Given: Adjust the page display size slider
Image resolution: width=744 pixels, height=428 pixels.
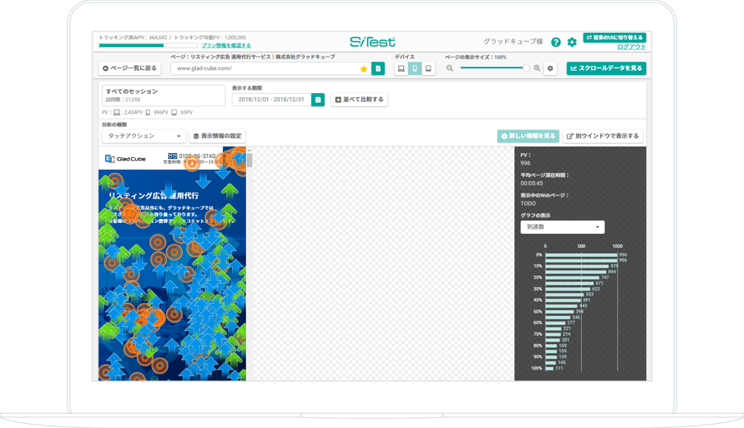Looking at the screenshot, I should (494, 67).
